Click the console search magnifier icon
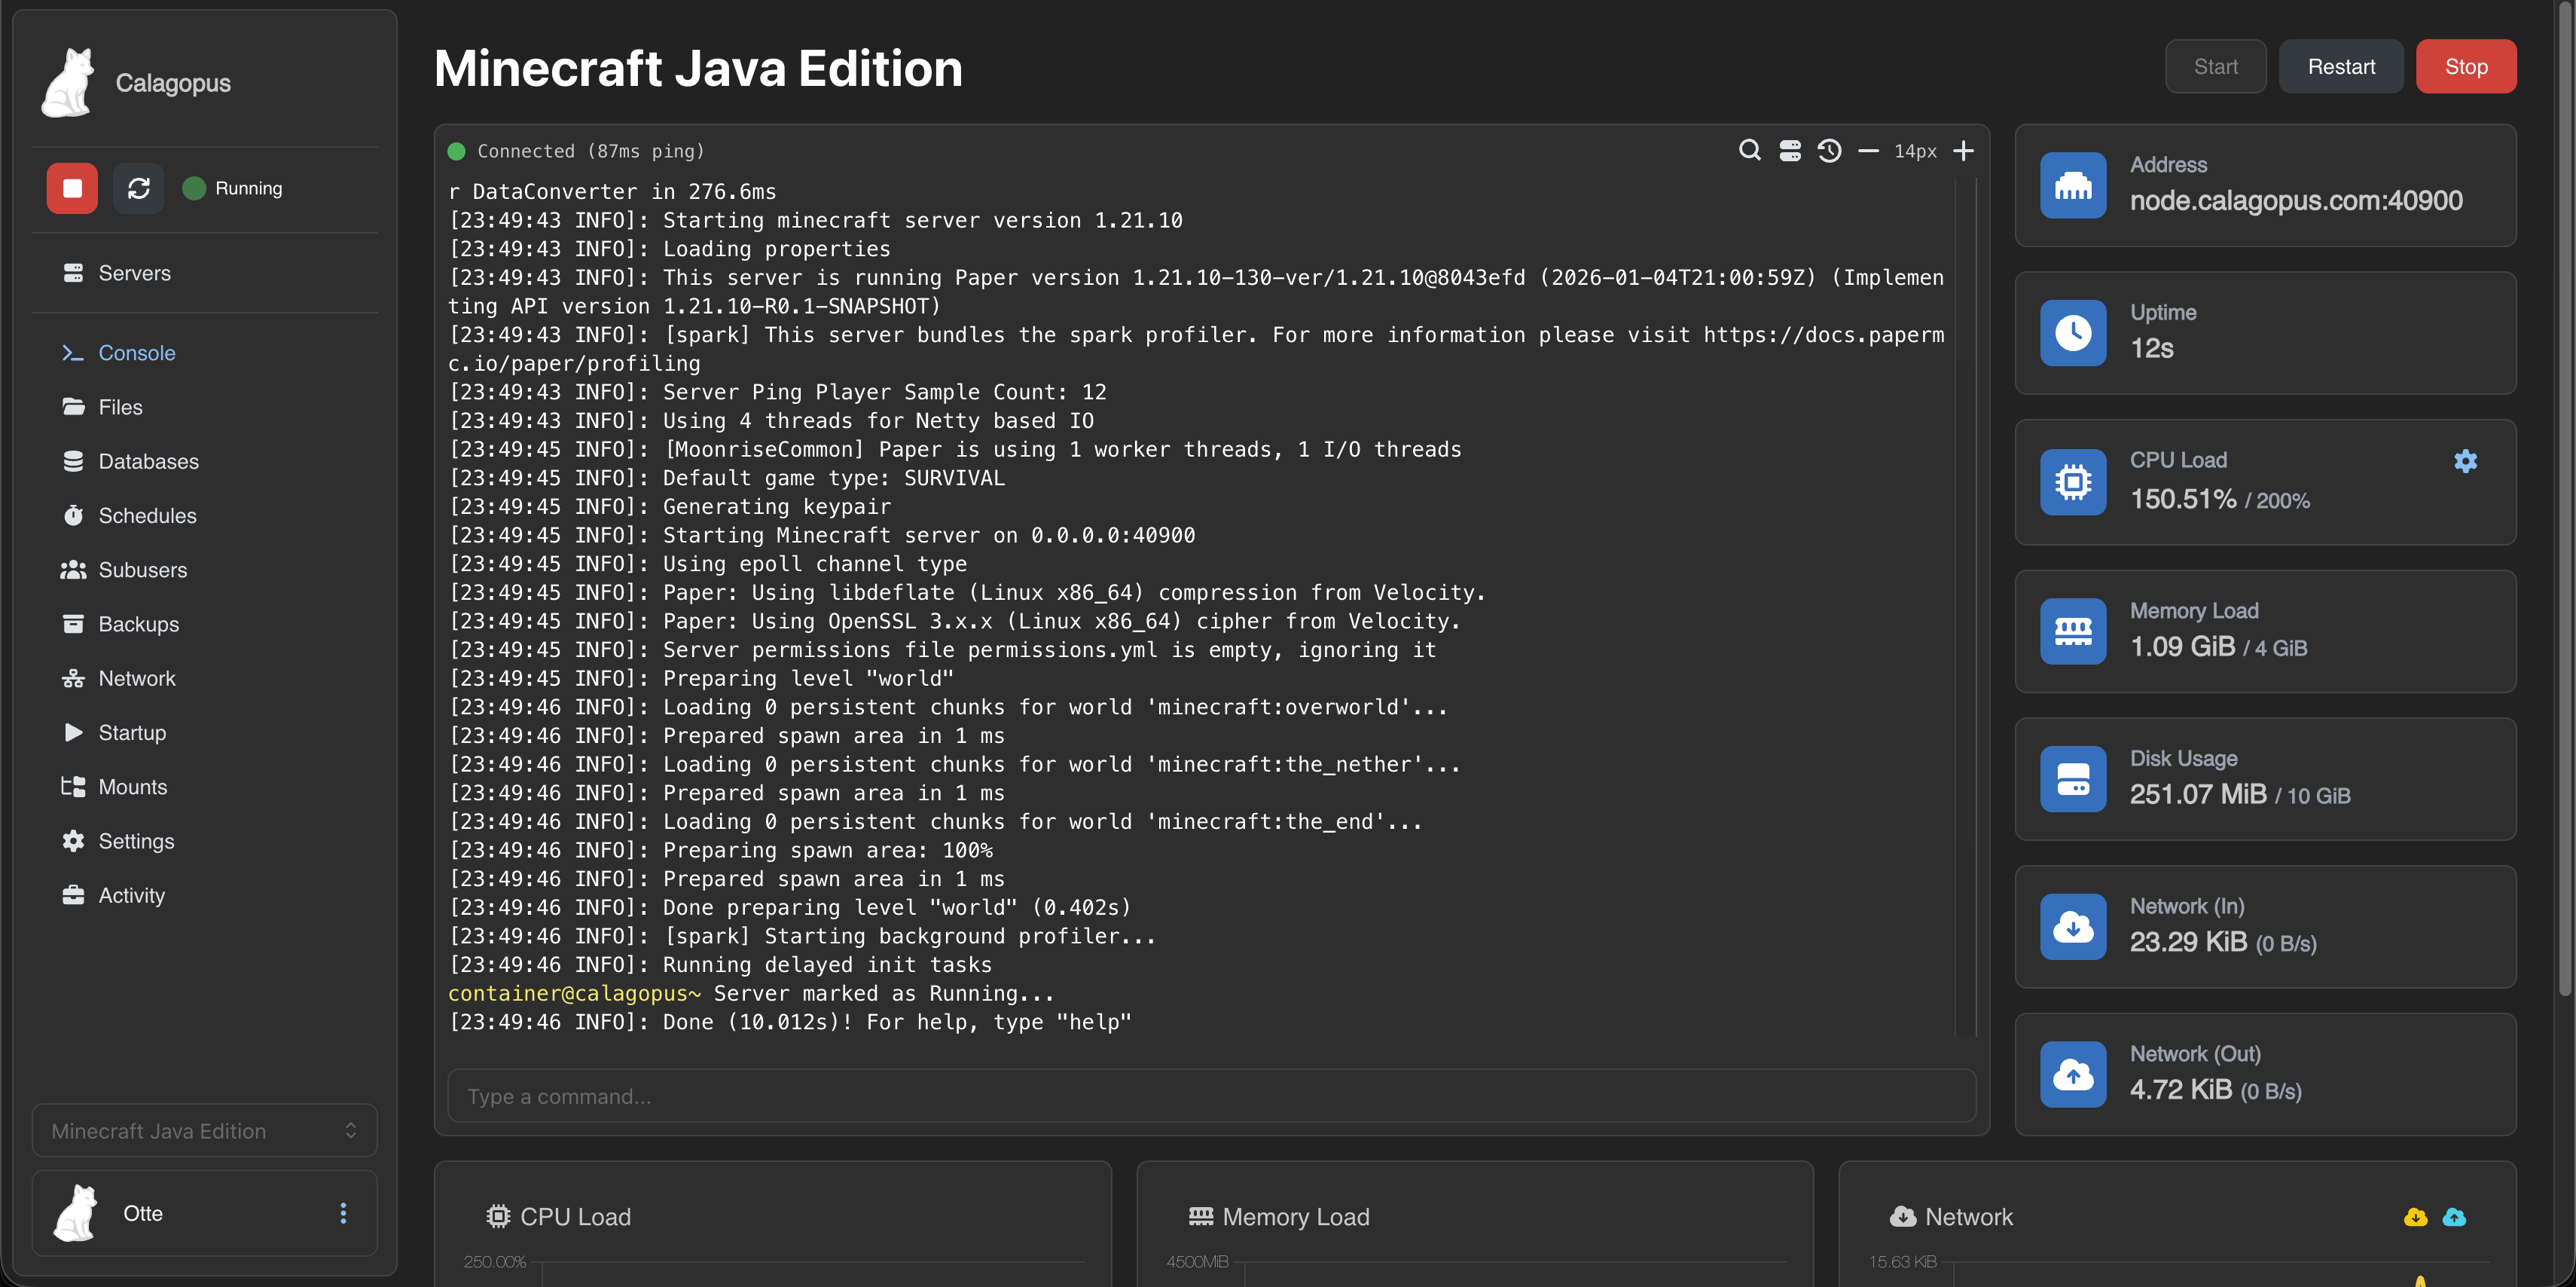Image resolution: width=2576 pixels, height=1287 pixels. (x=1749, y=150)
